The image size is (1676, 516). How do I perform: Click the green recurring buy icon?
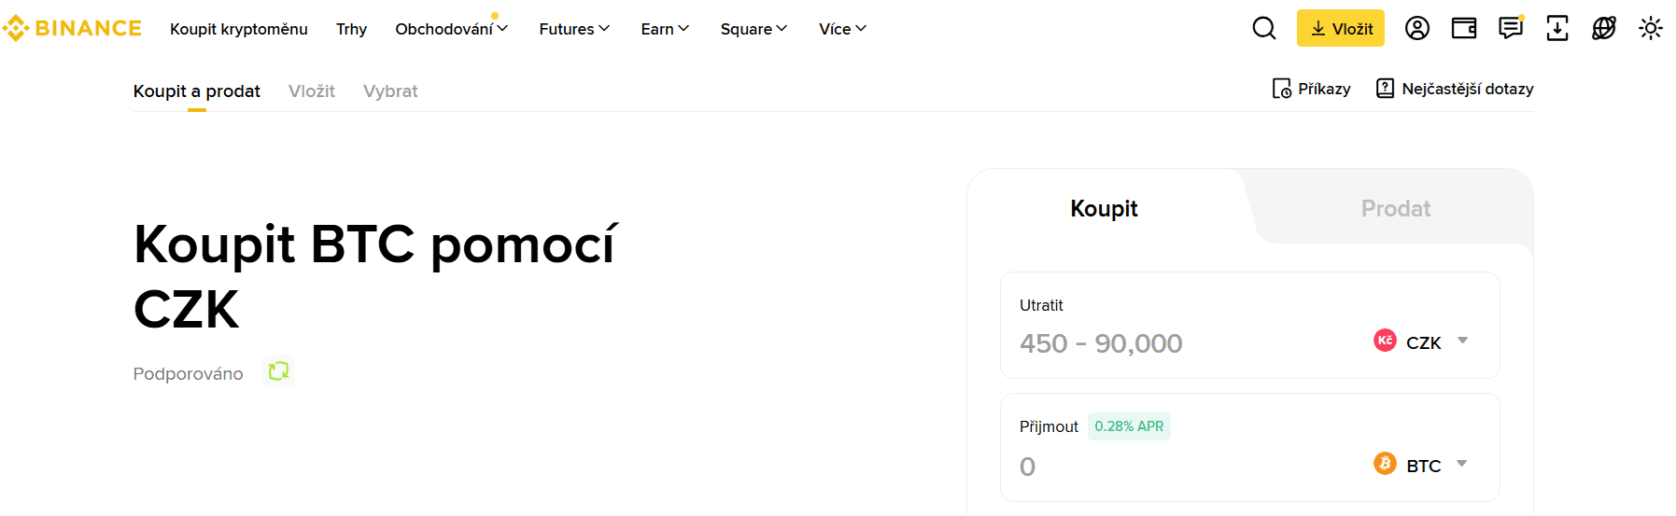278,371
